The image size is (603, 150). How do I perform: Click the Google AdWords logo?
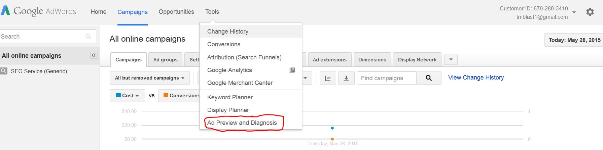click(x=38, y=11)
